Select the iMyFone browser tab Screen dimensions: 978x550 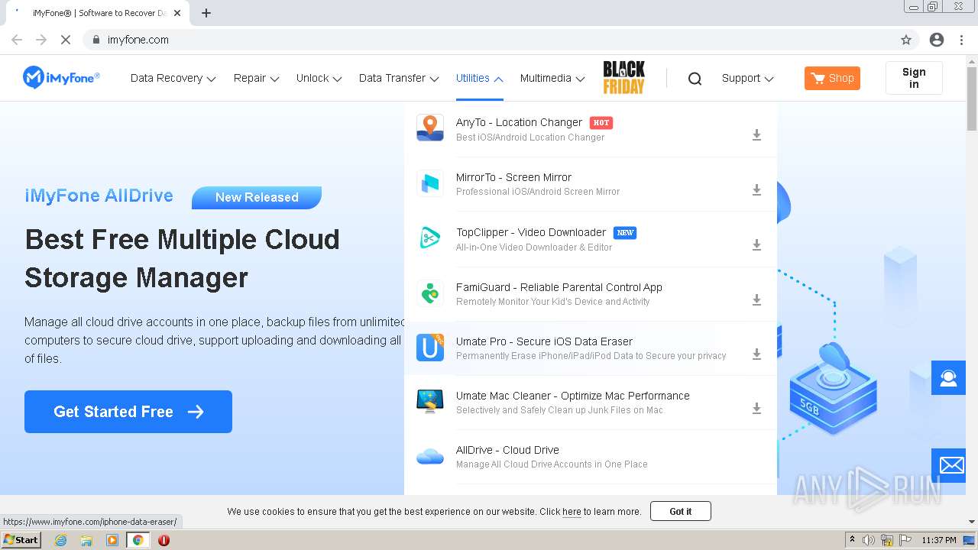[98, 13]
